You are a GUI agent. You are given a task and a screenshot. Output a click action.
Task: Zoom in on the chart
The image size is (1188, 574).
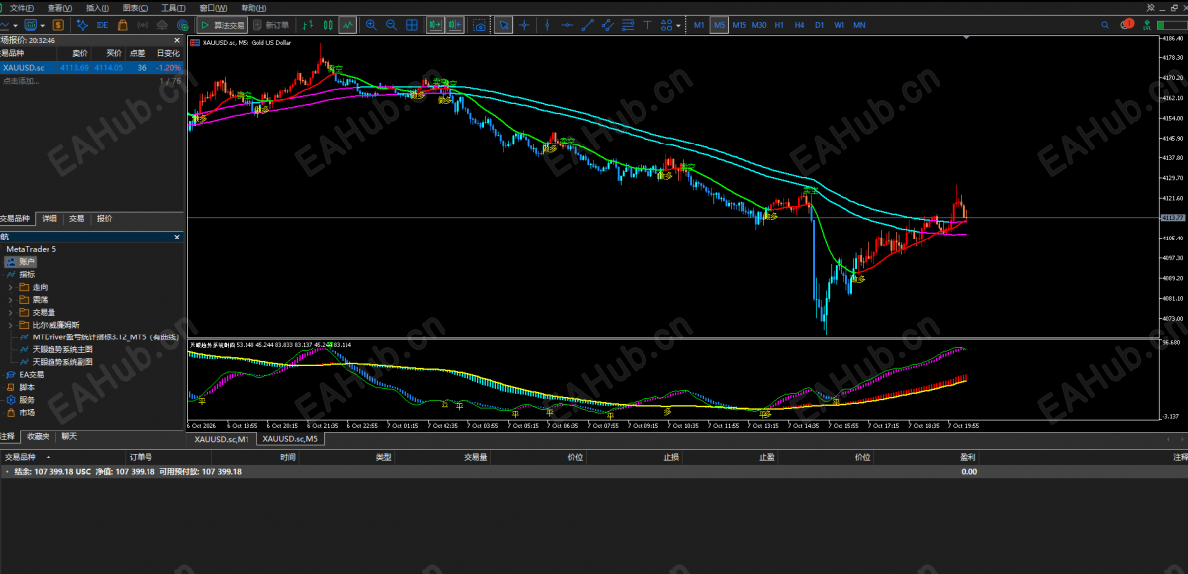pyautogui.click(x=371, y=24)
